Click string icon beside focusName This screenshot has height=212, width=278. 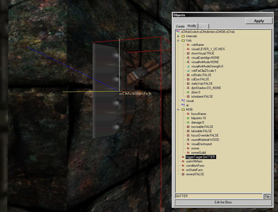(188, 114)
